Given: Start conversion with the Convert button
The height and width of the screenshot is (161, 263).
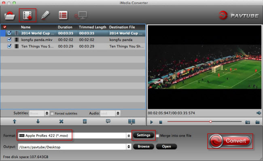Looking at the screenshot, I should 230,141.
